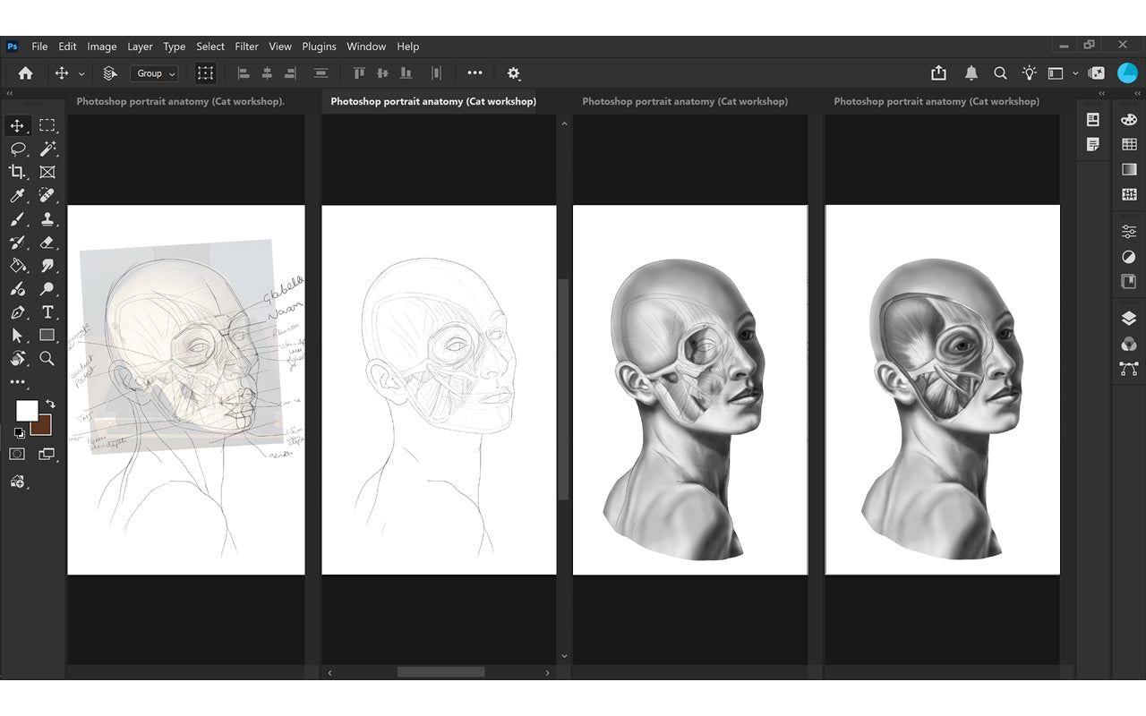Select the Frame tool

(x=47, y=172)
